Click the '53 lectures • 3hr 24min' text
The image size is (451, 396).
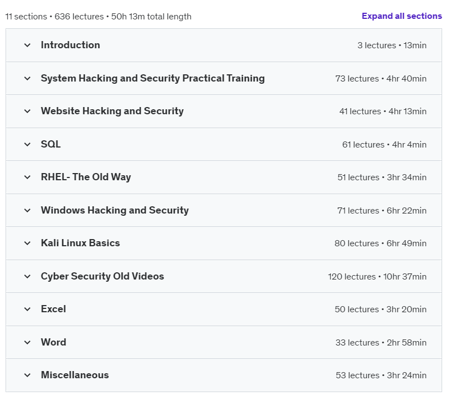381,375
